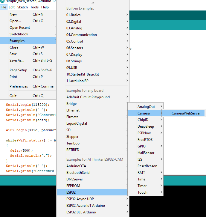Choose Open... from the File menu

coord(28,21)
